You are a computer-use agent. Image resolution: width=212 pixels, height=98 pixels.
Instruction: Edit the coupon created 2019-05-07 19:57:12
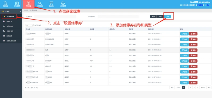tap(184, 72)
